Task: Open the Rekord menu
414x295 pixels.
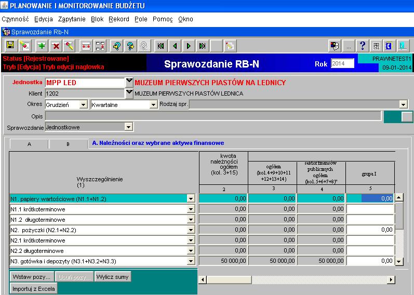Action: click(x=119, y=19)
